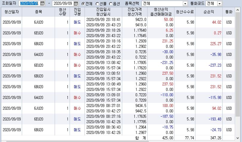Click total settlement profit 425.00

pyautogui.click(x=168, y=138)
